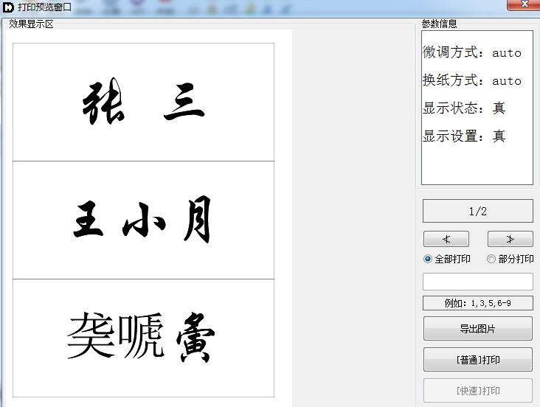Viewport: 540px width, 407px height.
Task: Click the 例如: 1,3,5,6-9 hint box
Action: [x=477, y=303]
